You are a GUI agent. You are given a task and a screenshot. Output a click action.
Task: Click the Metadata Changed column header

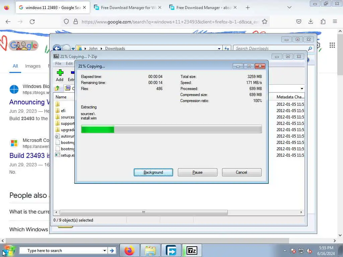click(290, 97)
